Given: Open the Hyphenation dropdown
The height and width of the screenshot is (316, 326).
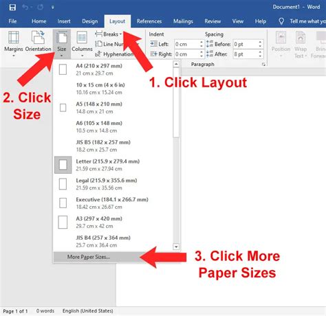Looking at the screenshot, I should point(114,54).
